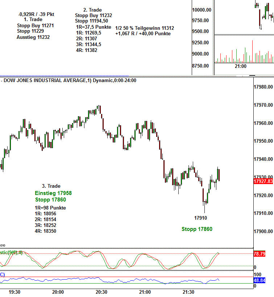274x297 pixels.
Task: Click the tallest red volume bar in upper chart
Action: [x=252, y=52]
